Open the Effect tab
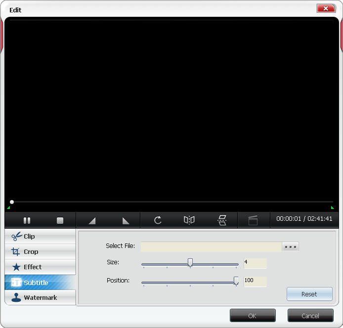The height and width of the screenshot is (328, 343). coord(40,267)
